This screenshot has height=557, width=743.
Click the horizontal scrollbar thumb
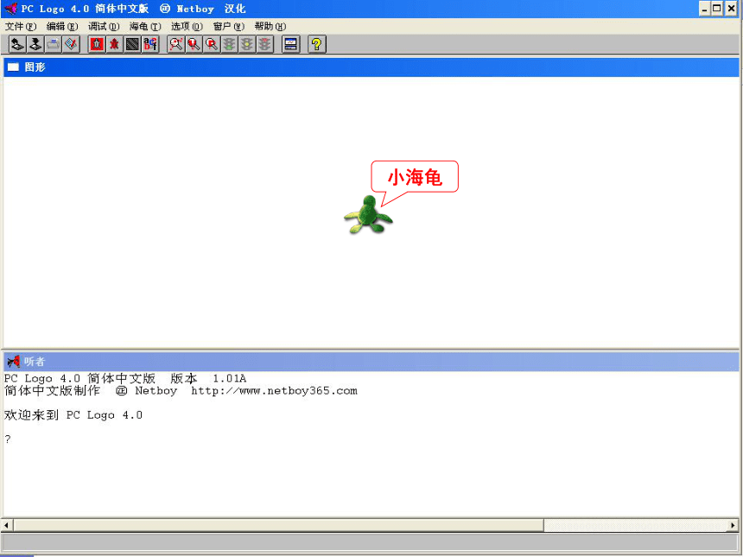[x=278, y=525]
